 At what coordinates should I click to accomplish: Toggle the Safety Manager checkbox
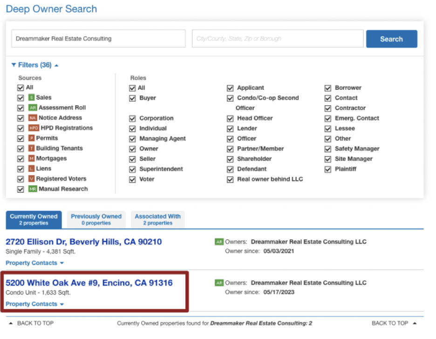pos(328,149)
